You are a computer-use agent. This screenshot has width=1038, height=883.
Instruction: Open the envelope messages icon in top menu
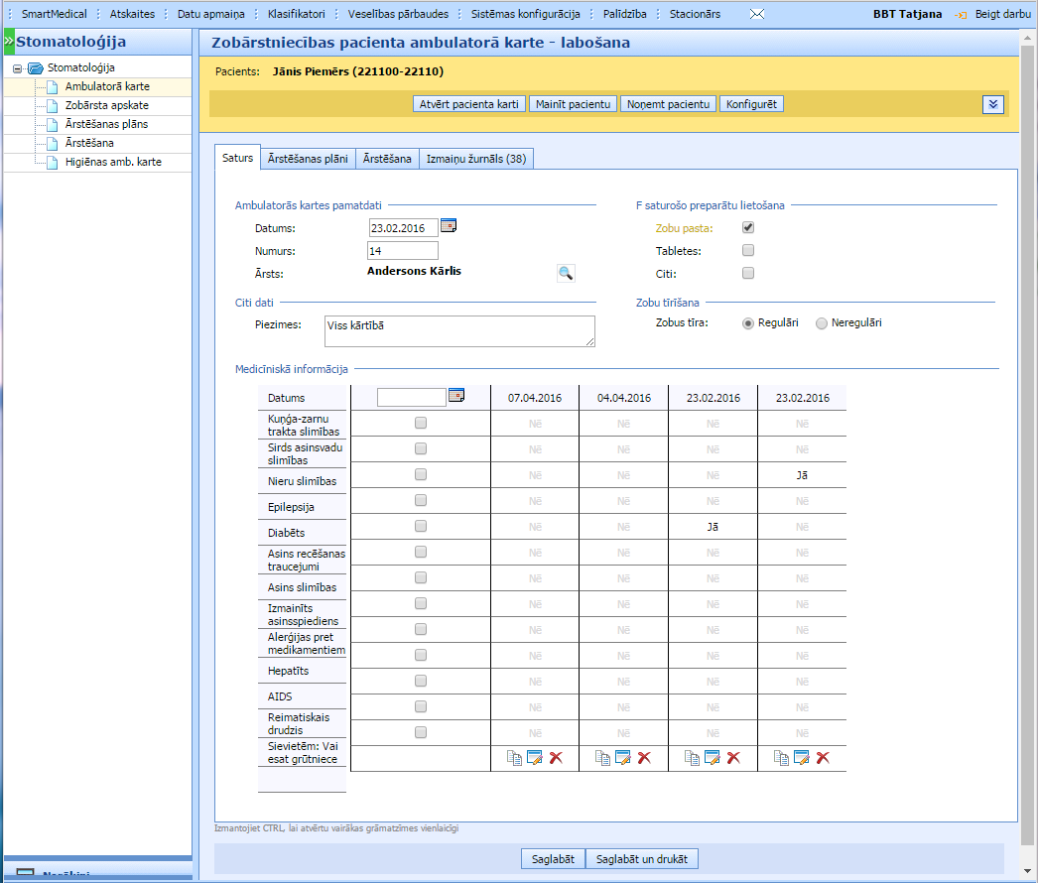pos(756,15)
